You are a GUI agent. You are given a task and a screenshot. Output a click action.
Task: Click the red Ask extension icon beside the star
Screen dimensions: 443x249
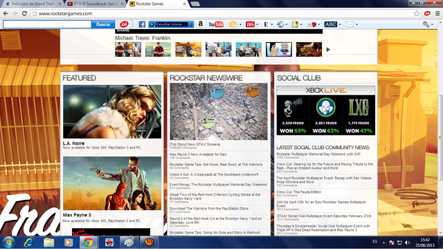pyautogui.click(x=427, y=13)
